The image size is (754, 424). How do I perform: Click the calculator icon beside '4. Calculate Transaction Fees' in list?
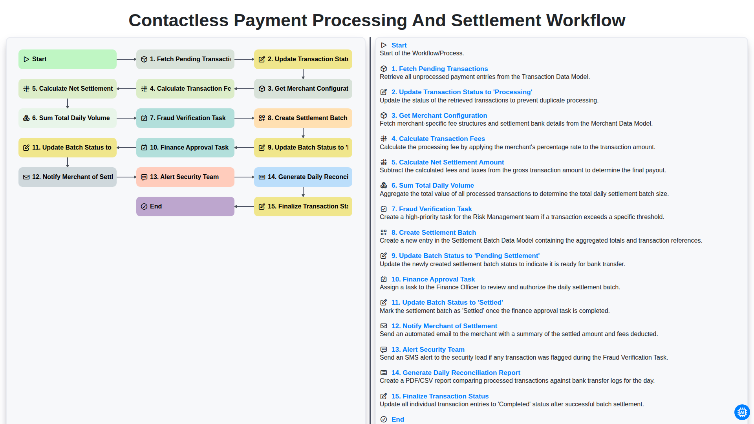384,139
